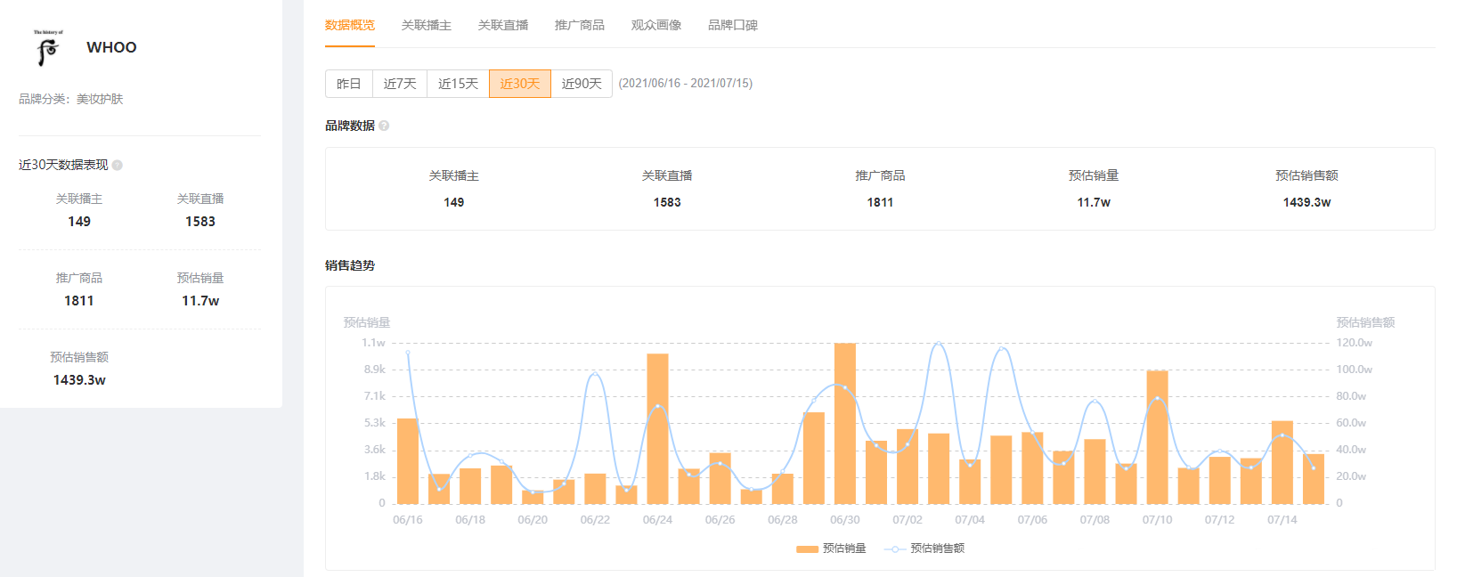
Task: Click sidebar 预估销售额 value 1439.3w
Action: point(79,380)
